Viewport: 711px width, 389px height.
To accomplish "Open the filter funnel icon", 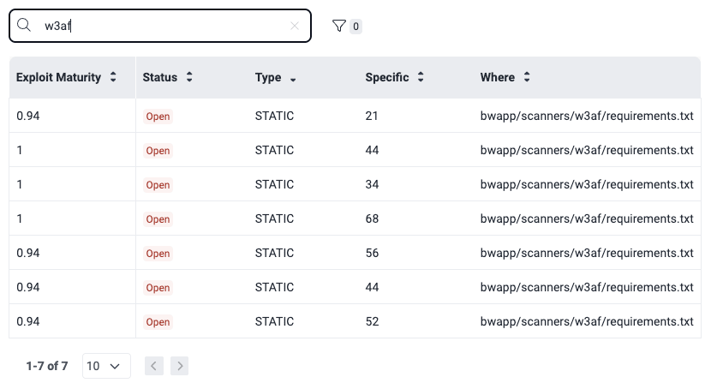I will click(x=339, y=27).
